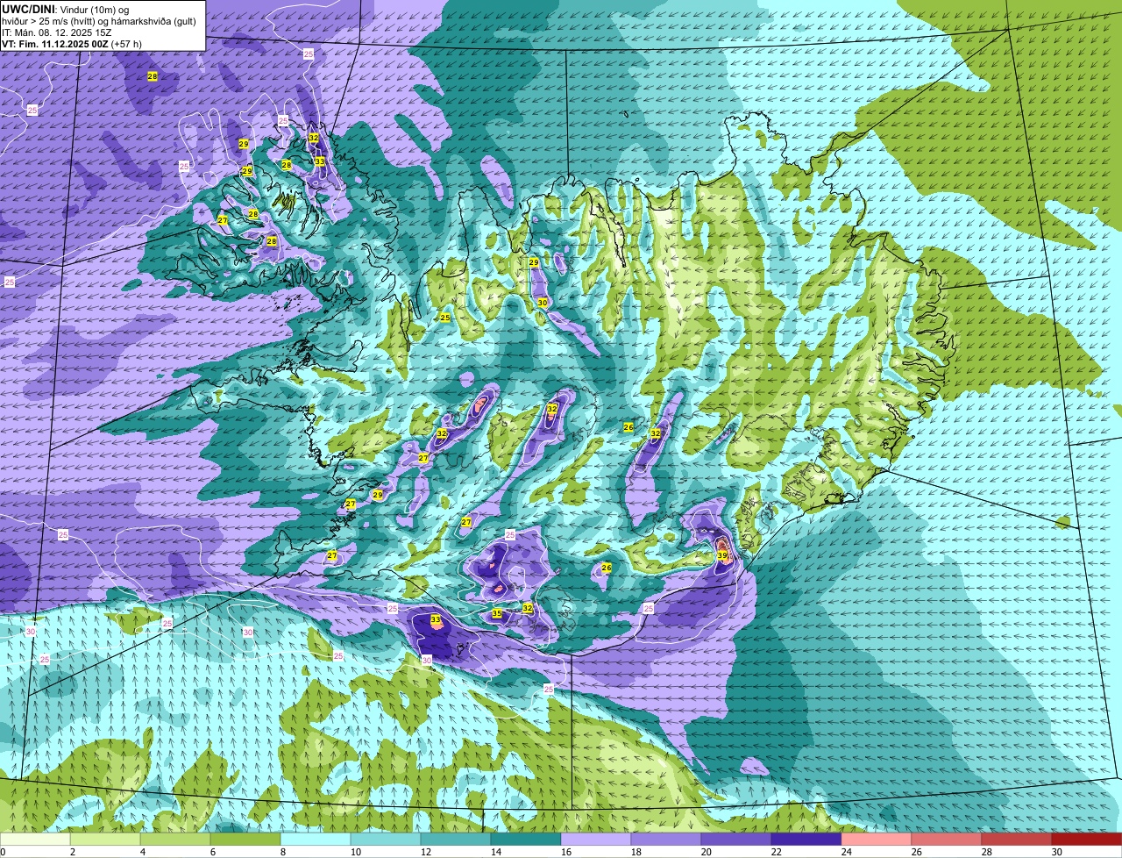
Task: Select the pink 24–26 legend swatch
Action: point(877,840)
